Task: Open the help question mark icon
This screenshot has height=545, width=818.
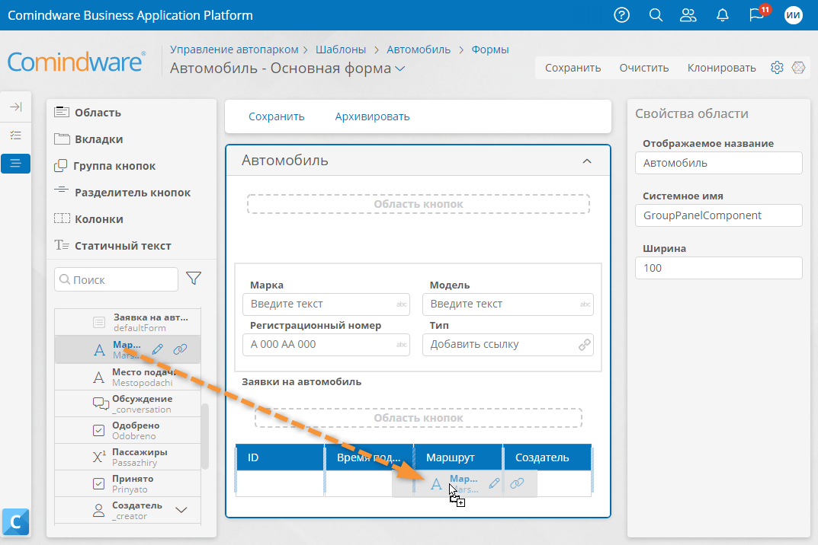Action: point(621,15)
